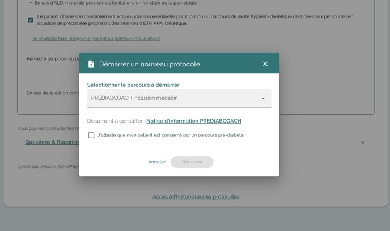Click the Lancé par Jerome text
The width and height of the screenshot is (390, 231).
tap(48, 166)
